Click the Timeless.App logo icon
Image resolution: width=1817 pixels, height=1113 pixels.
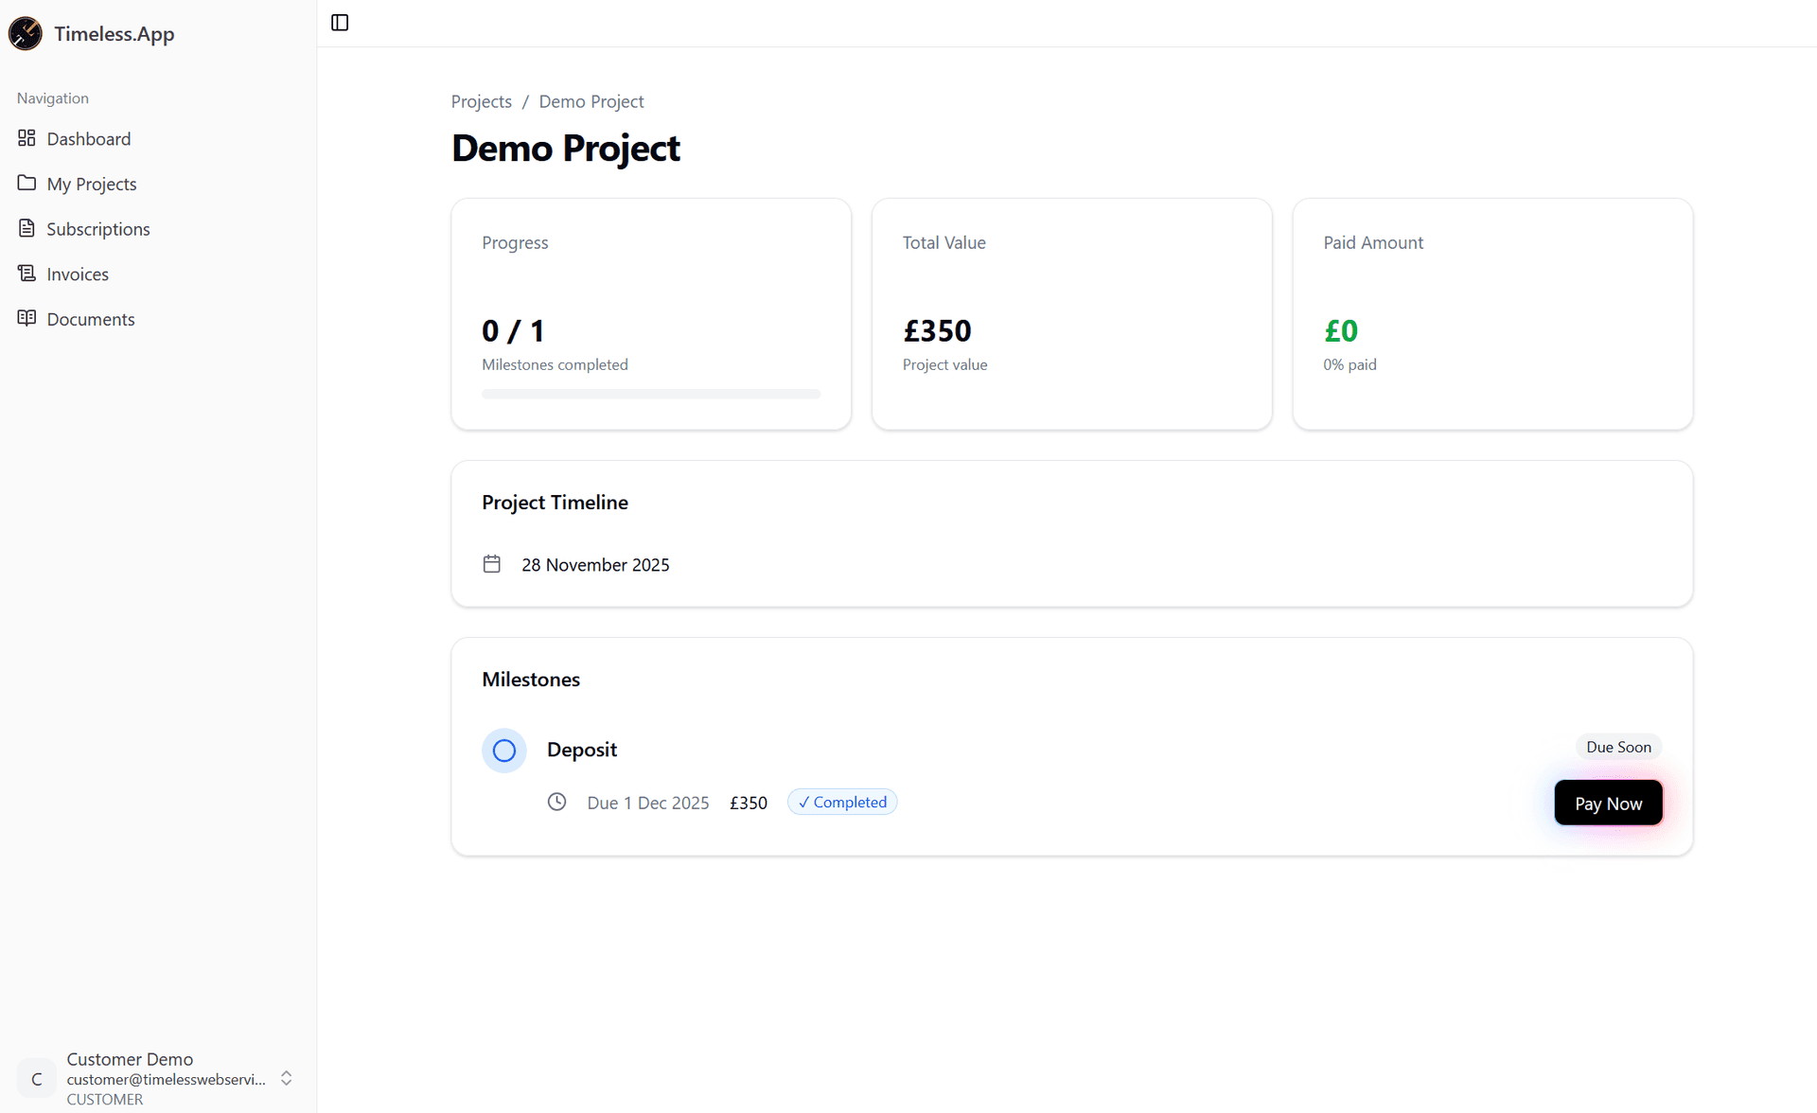[26, 33]
